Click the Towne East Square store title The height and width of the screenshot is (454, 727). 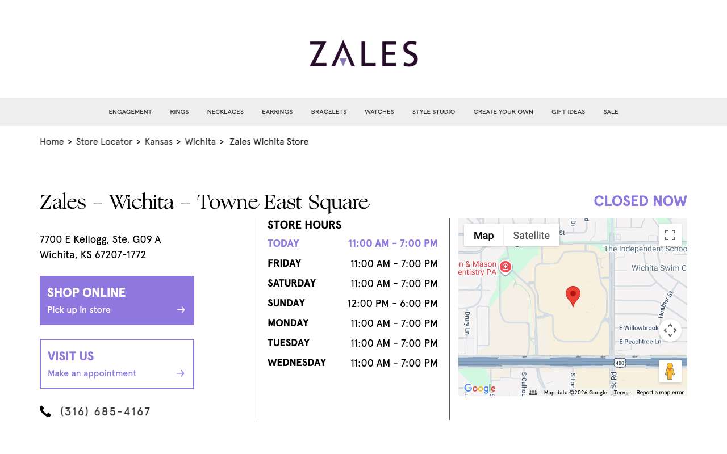pyautogui.click(x=204, y=202)
